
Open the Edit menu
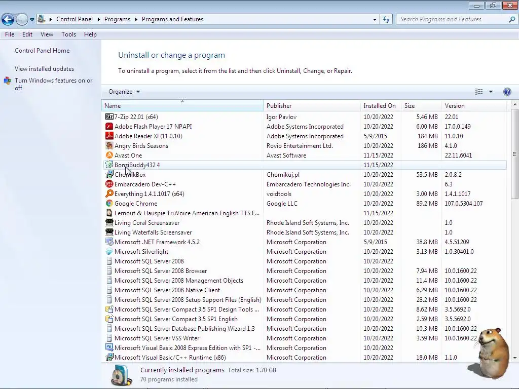tap(27, 34)
